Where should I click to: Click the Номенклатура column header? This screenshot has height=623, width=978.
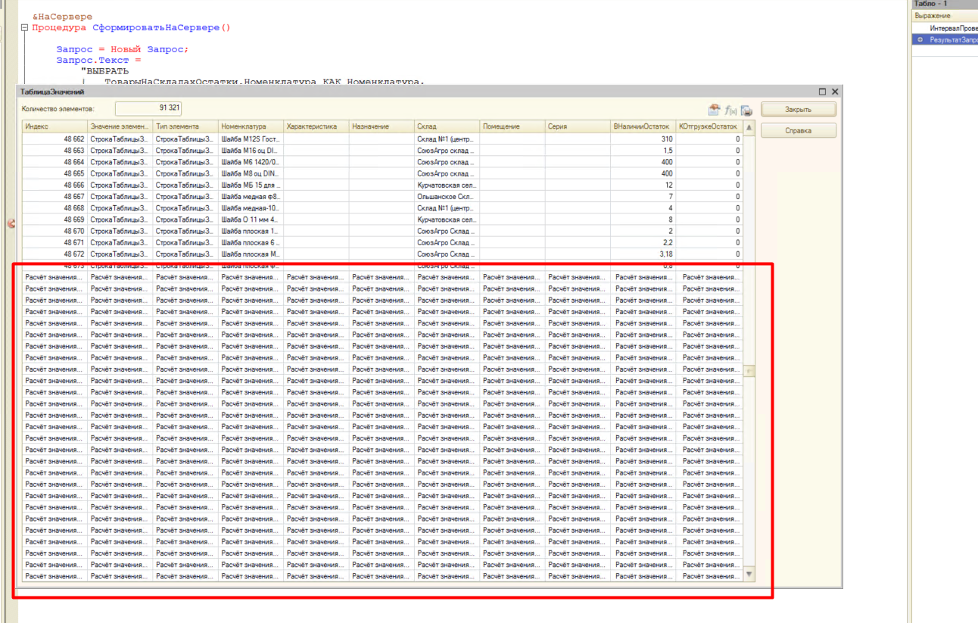pos(251,126)
